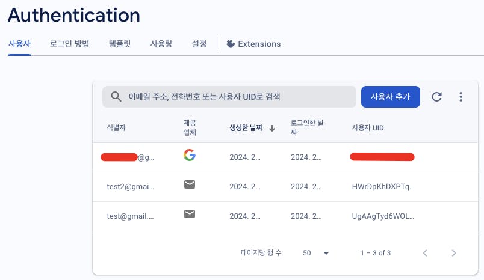Click the email provider icon for test@gmail
The image size is (484, 280).
[x=190, y=214]
